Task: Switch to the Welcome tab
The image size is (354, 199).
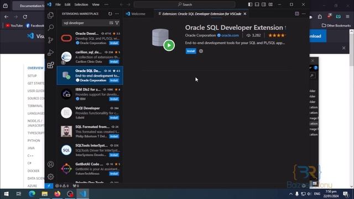Action: click(136, 14)
